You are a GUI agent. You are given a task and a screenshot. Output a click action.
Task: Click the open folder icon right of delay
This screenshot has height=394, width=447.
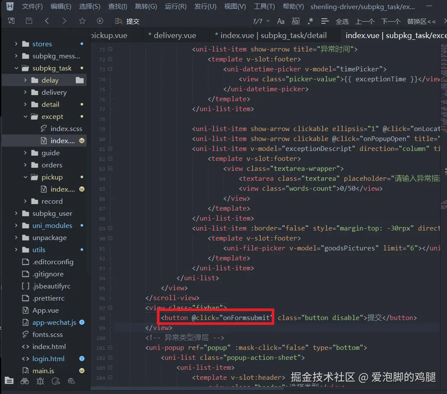pos(80,80)
